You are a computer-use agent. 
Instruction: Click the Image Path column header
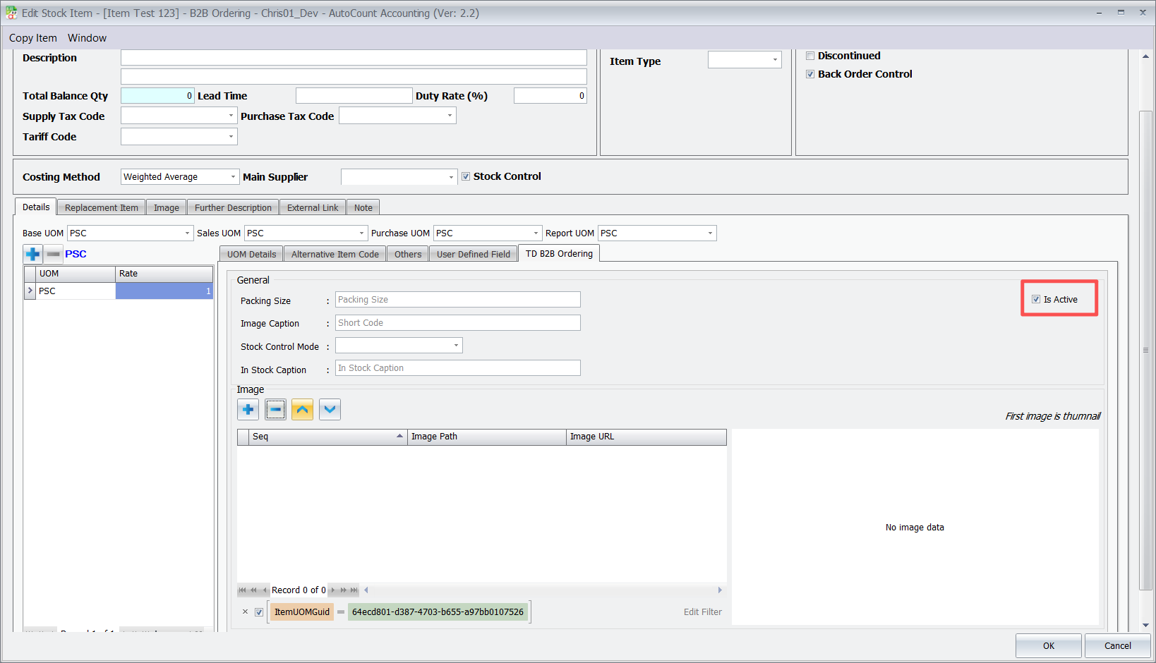(487, 437)
